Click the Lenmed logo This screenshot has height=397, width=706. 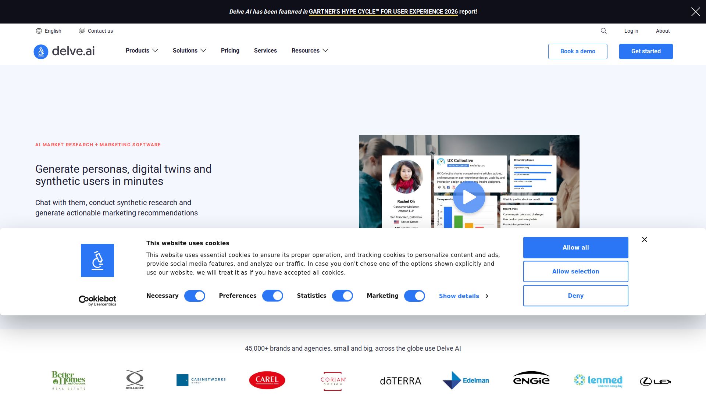598,381
